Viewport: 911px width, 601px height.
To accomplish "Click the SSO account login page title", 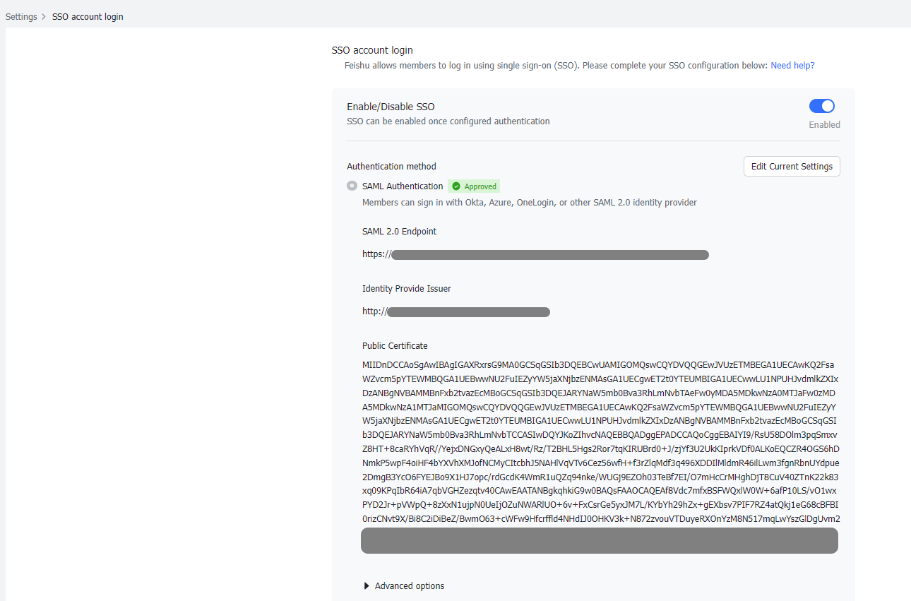I will [x=372, y=50].
